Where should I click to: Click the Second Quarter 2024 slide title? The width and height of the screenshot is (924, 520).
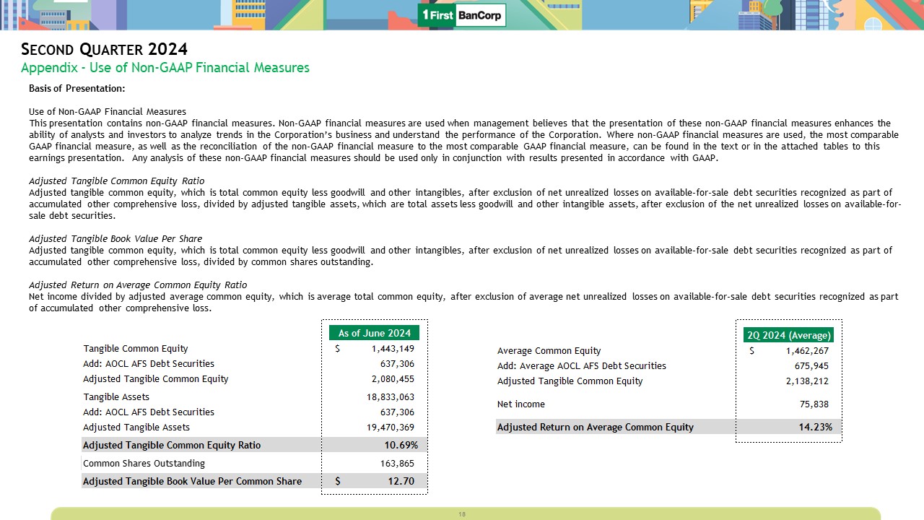pyautogui.click(x=105, y=50)
